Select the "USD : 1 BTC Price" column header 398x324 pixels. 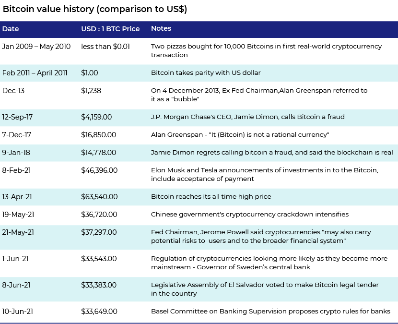pos(110,29)
